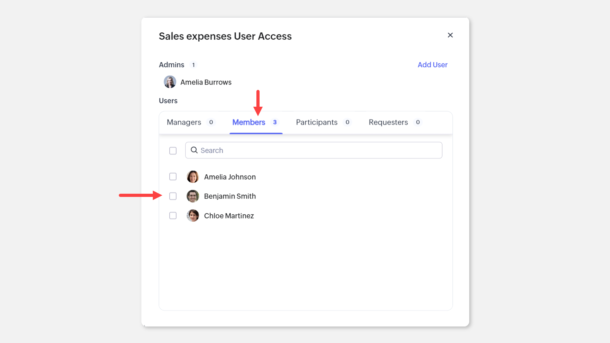This screenshot has height=343, width=610.
Task: Switch to the Requesters tab
Action: tap(388, 122)
